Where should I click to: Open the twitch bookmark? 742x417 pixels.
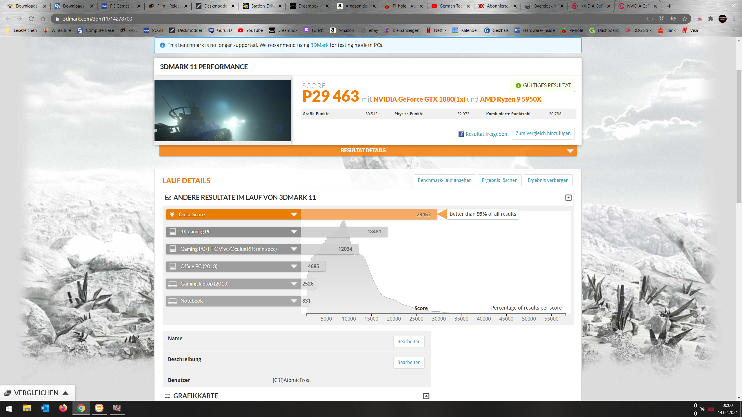click(x=314, y=30)
